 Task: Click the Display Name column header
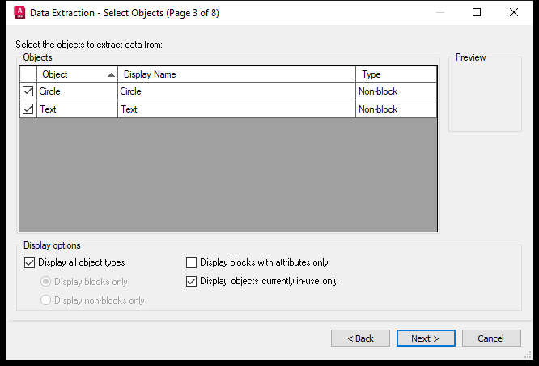tap(236, 74)
